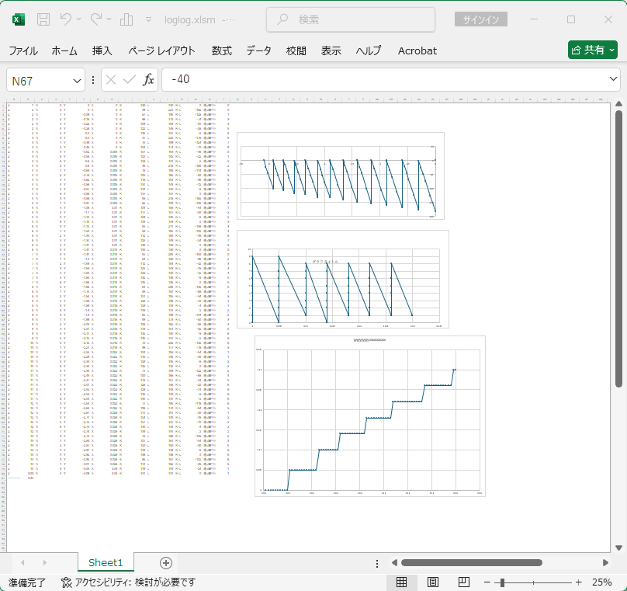Click the horizontal scrollbar thumb

coord(472,562)
